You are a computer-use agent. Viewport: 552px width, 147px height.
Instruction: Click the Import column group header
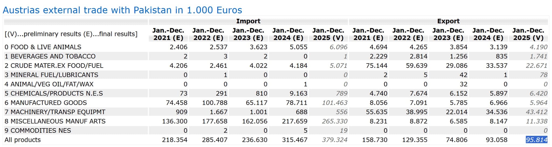248,21
